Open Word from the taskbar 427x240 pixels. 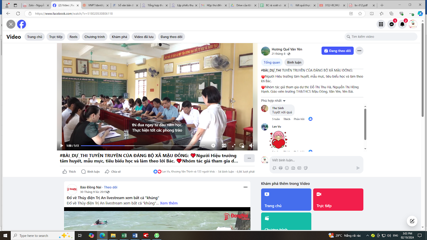tap(135, 235)
